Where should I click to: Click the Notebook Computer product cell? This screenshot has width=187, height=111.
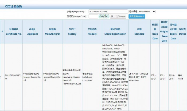tap(92, 77)
